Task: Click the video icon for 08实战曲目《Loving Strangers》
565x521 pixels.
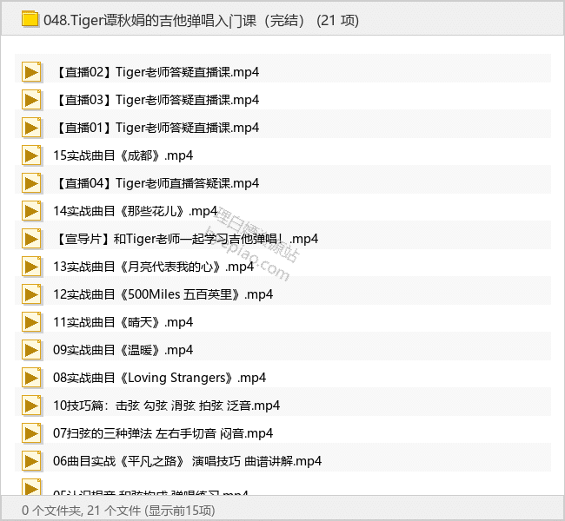Action: point(31,378)
